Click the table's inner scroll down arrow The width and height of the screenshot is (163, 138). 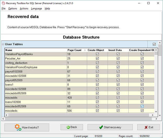pos(156,112)
